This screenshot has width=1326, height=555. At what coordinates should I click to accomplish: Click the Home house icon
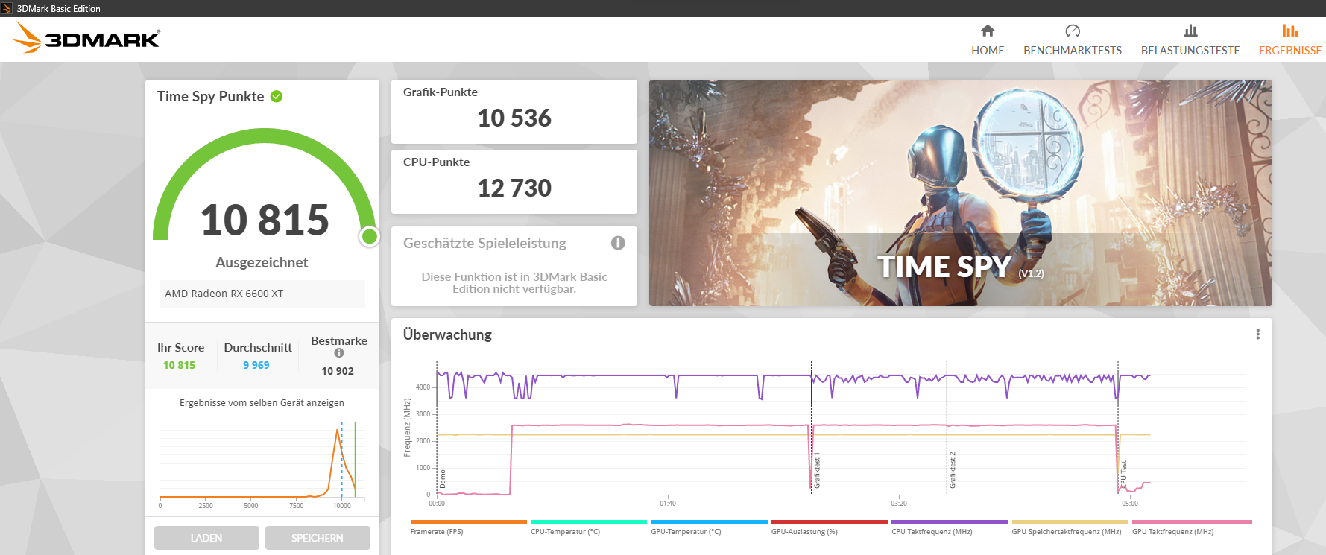988,31
